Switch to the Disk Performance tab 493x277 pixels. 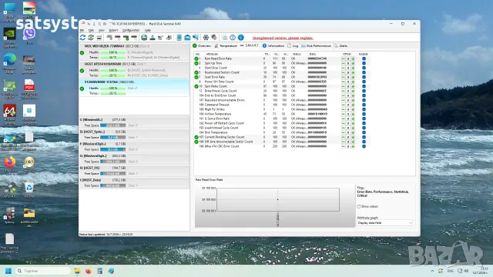pyautogui.click(x=316, y=46)
